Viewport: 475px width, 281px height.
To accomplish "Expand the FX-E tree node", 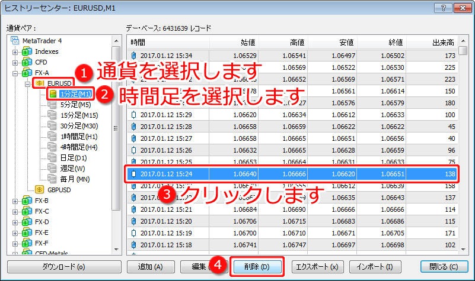I will (15, 233).
